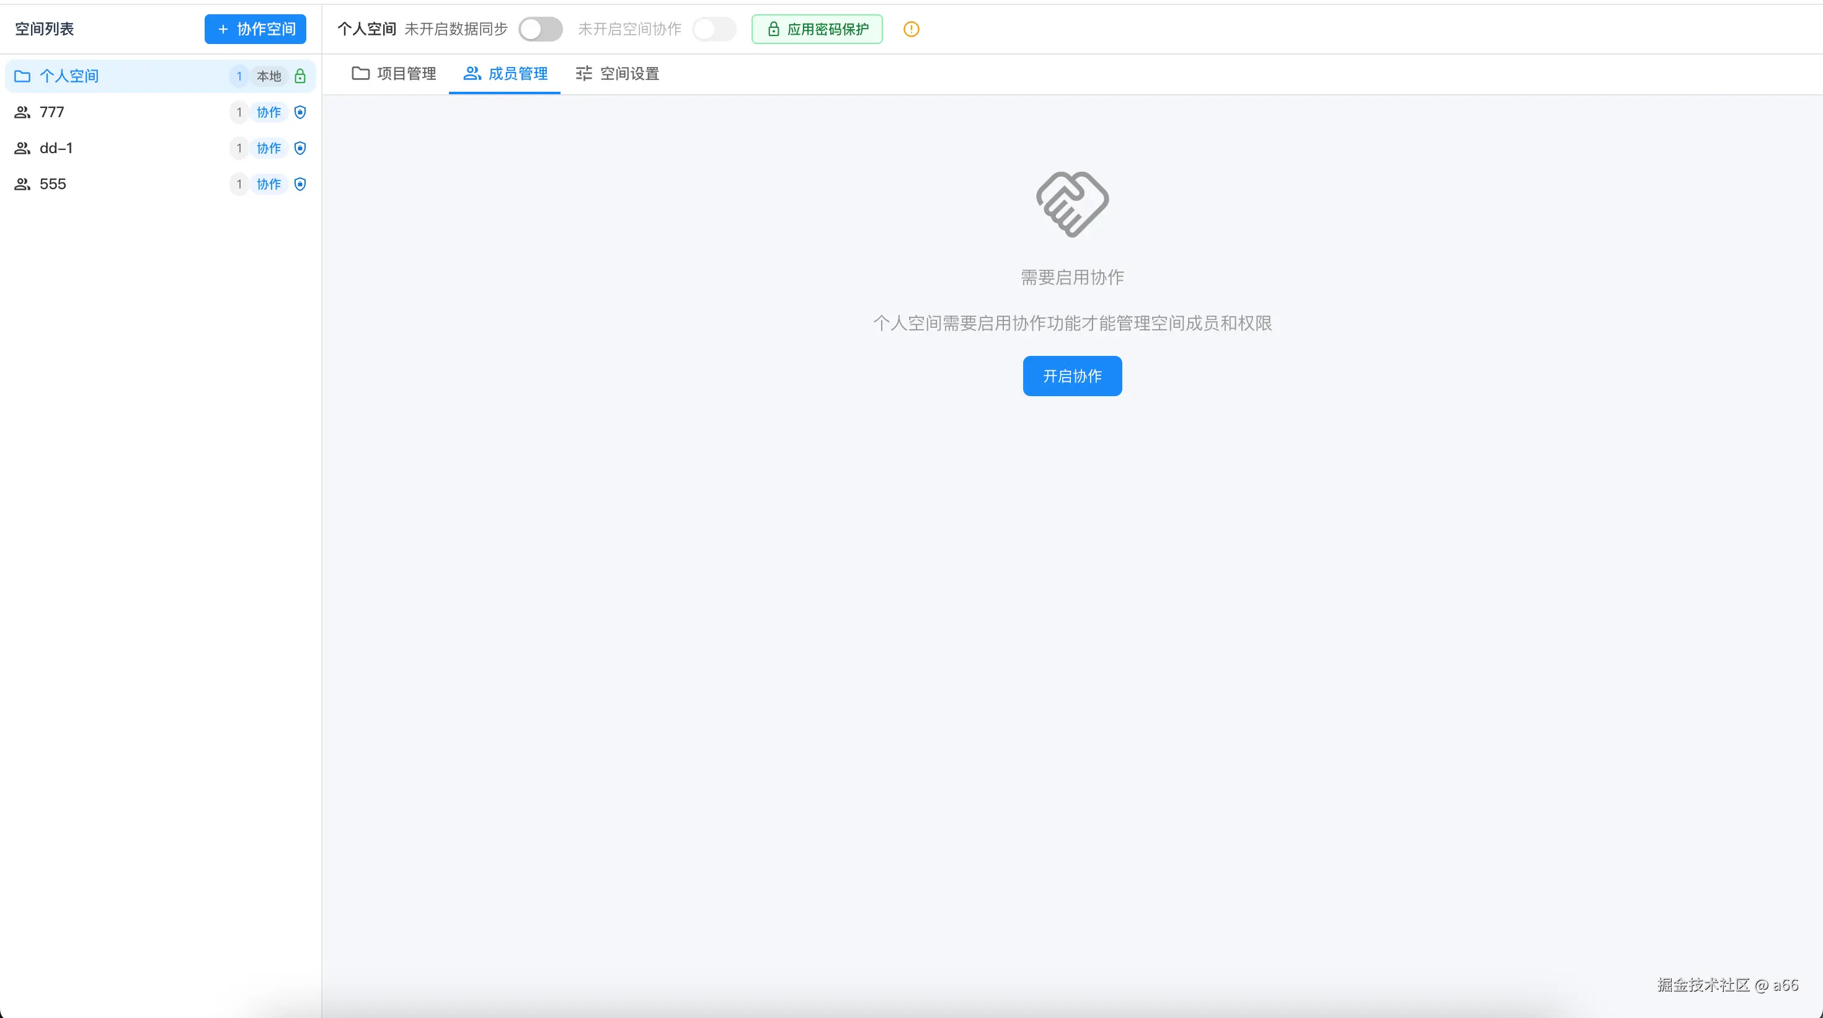Image resolution: width=1823 pixels, height=1018 pixels.
Task: Open the dd-1 collaboration space
Action: 56,149
